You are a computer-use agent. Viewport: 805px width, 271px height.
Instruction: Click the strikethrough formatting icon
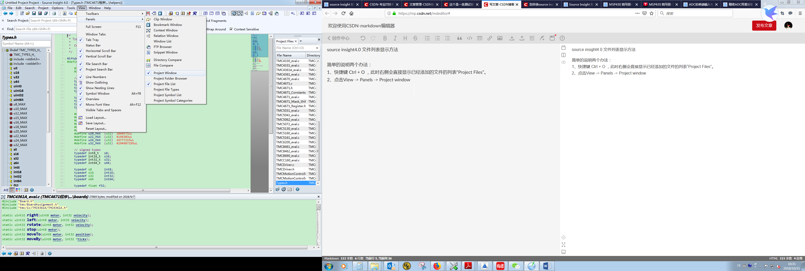[x=415, y=38]
